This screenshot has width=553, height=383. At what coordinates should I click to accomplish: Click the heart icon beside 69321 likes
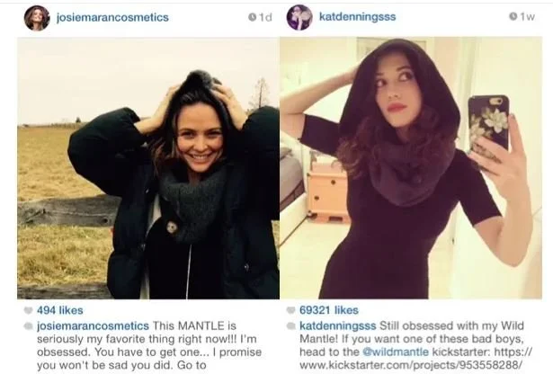290,310
